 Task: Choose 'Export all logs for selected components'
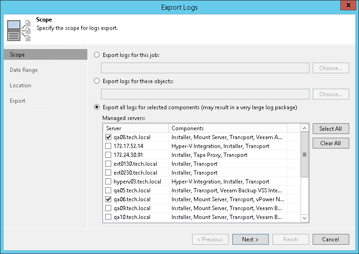pos(97,107)
